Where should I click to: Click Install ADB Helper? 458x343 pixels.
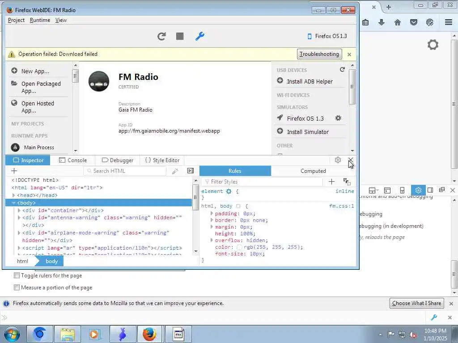(310, 81)
